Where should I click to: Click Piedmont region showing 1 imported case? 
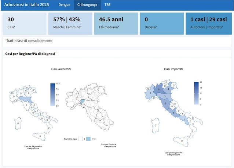click(x=150, y=93)
